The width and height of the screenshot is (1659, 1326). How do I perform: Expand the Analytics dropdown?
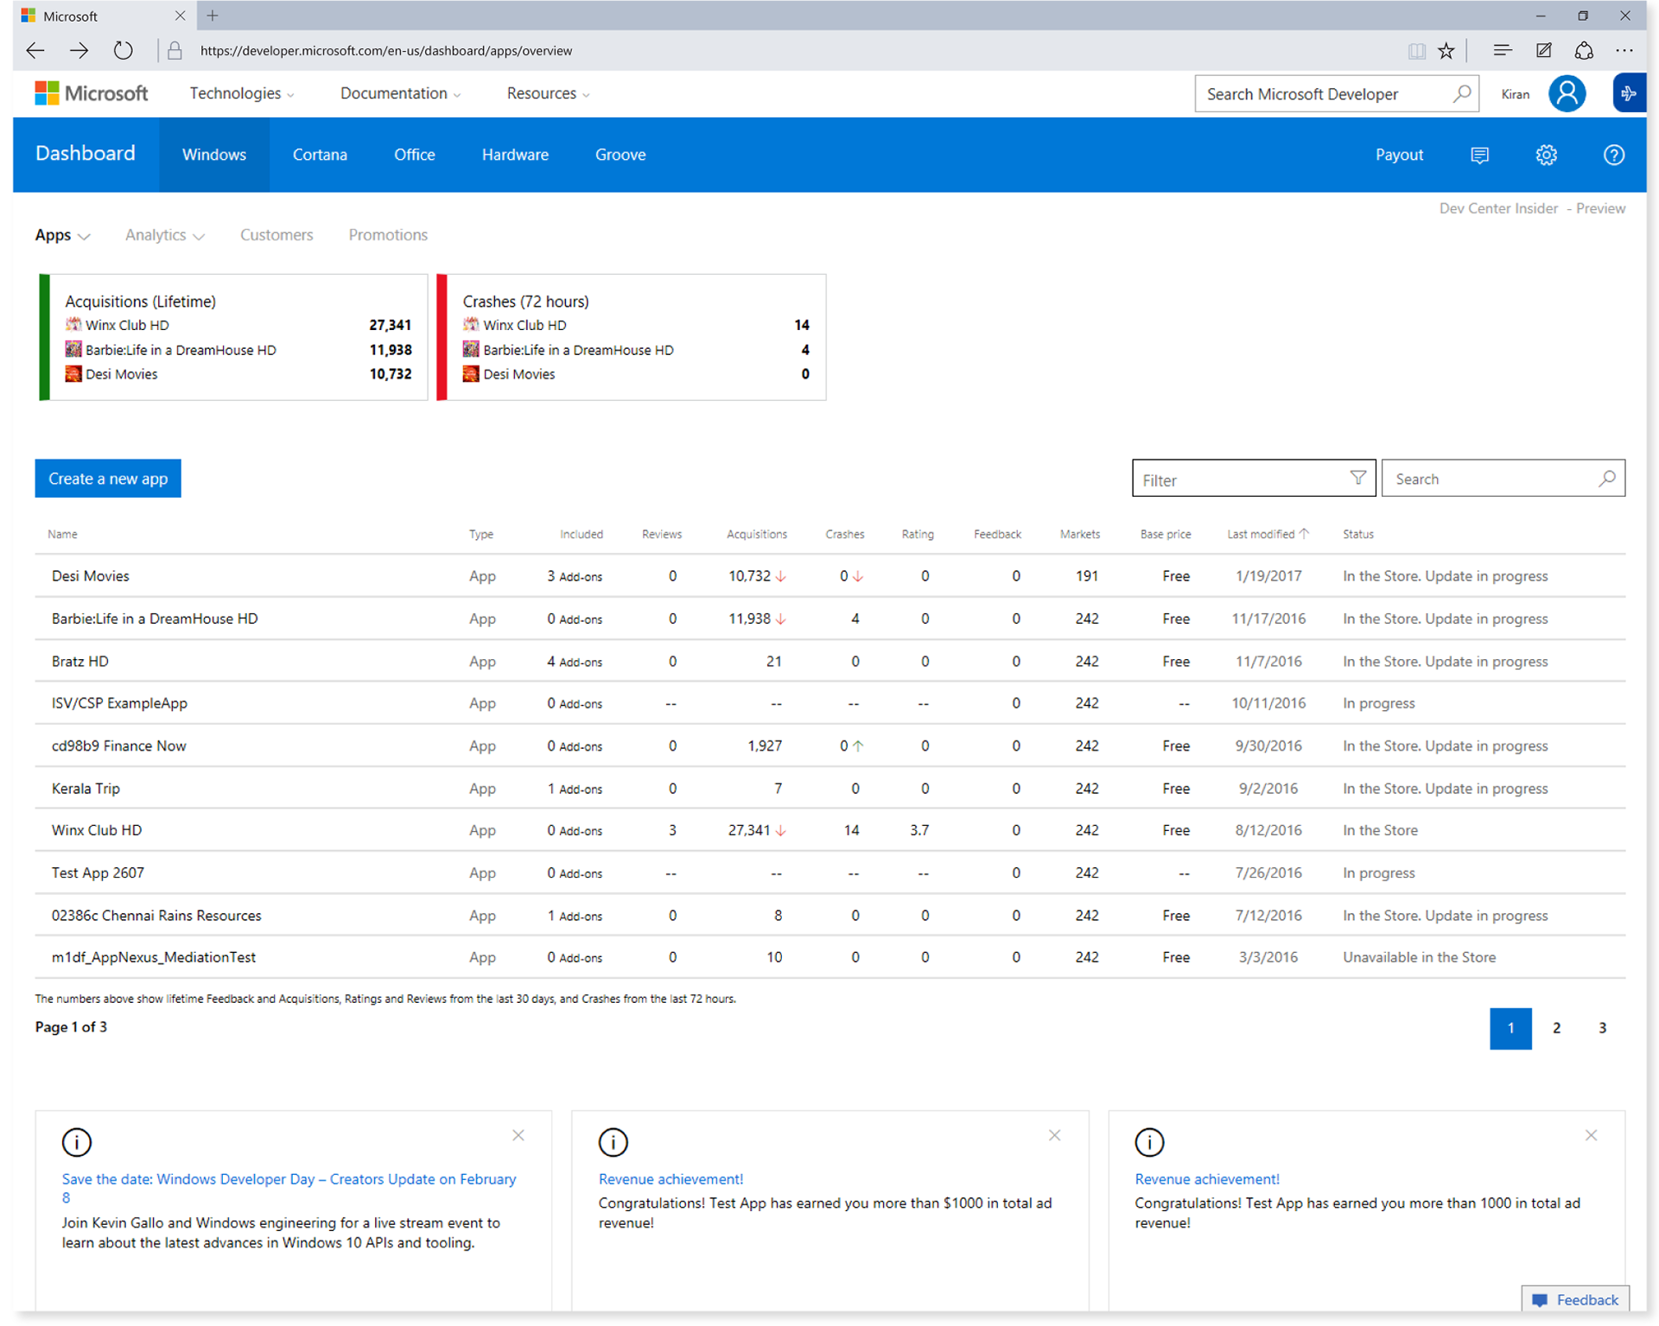pos(165,235)
